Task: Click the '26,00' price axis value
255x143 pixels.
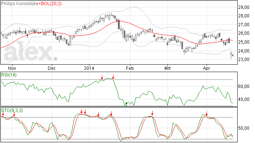Action: click(x=244, y=33)
